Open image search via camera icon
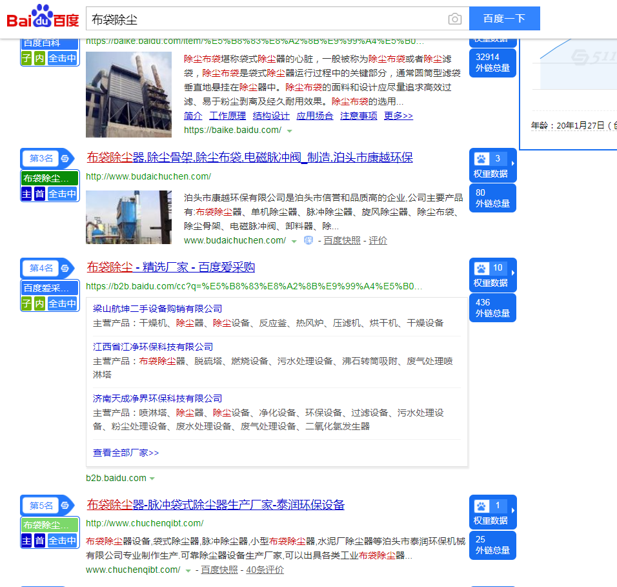This screenshot has height=587, width=617. pos(454,19)
